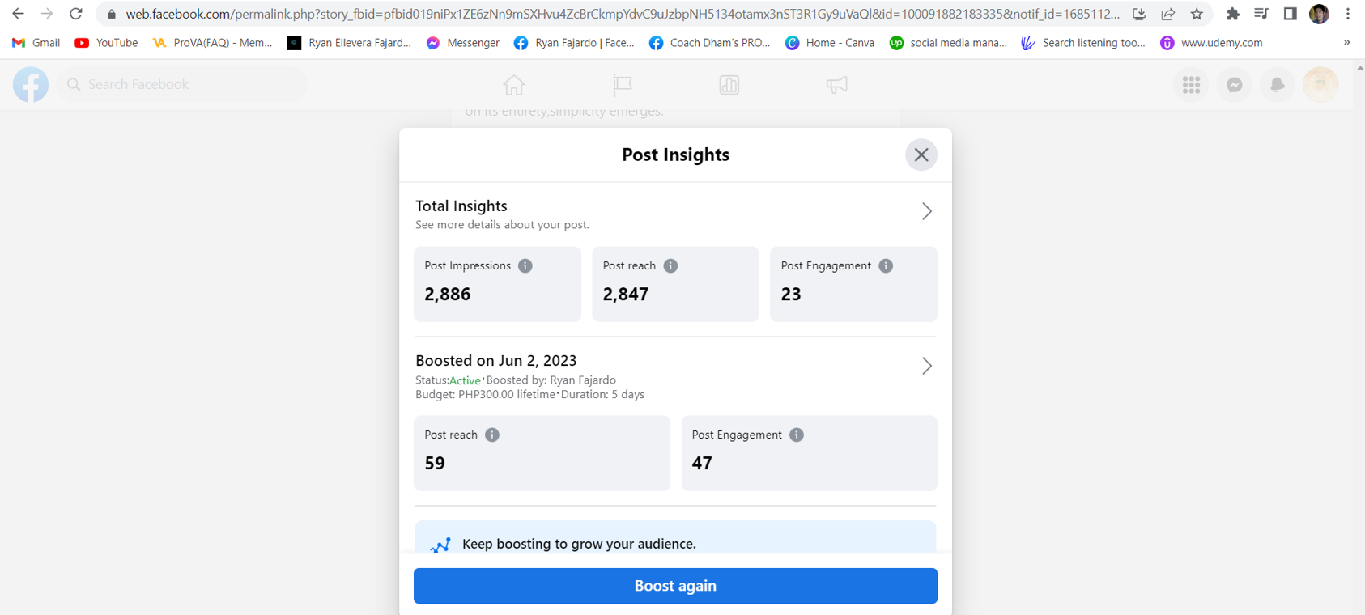Click the Total Insights Post reach info icon
The image size is (1365, 615).
pyautogui.click(x=670, y=266)
